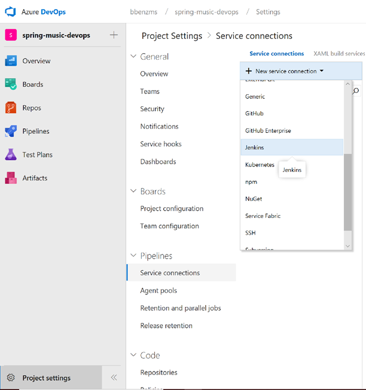
Task: Select NuGet connection type
Action: coord(292,199)
